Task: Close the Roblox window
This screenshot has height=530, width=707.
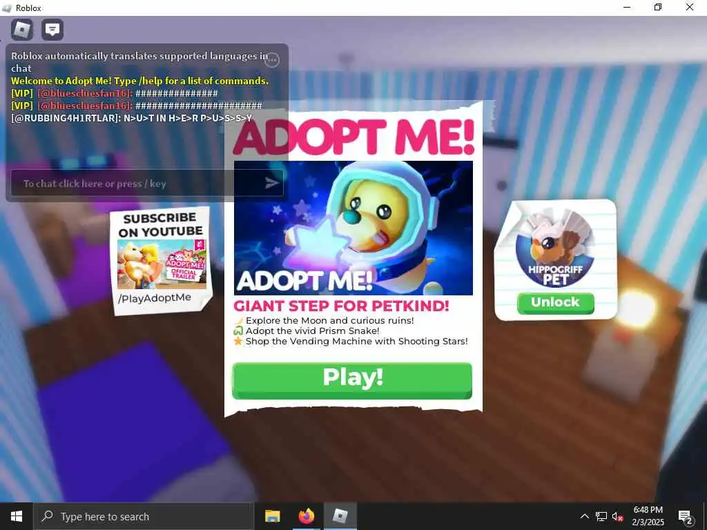Action: pyautogui.click(x=690, y=8)
